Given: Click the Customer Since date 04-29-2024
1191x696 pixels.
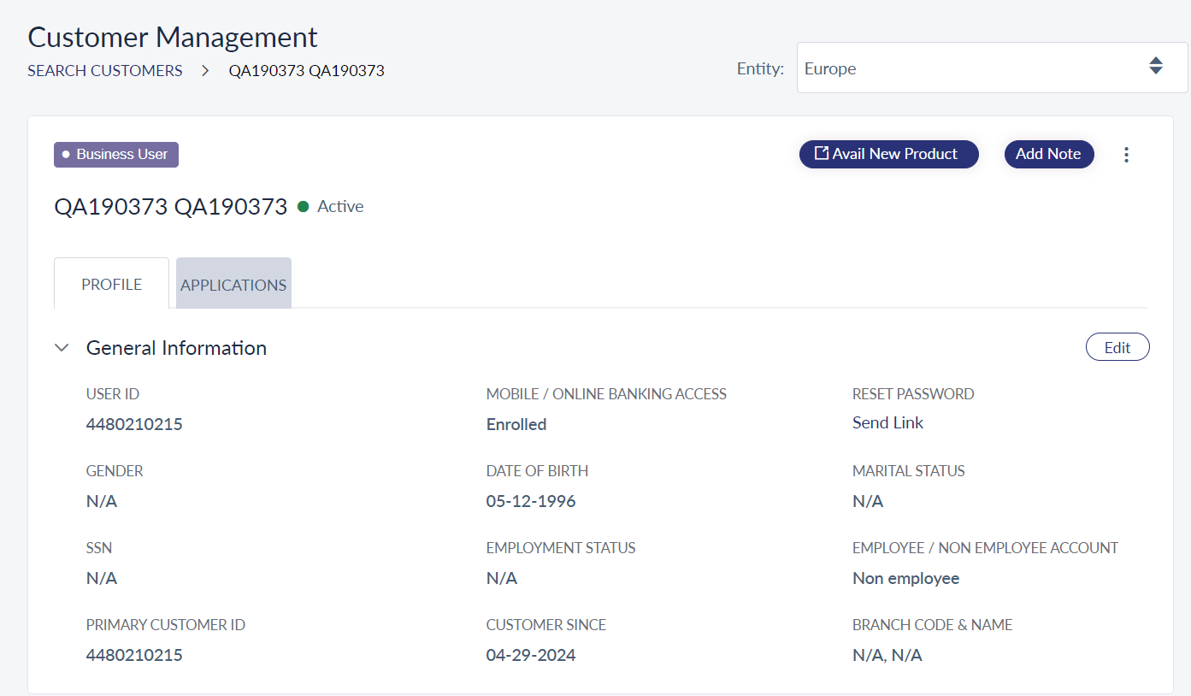Looking at the screenshot, I should [531, 655].
